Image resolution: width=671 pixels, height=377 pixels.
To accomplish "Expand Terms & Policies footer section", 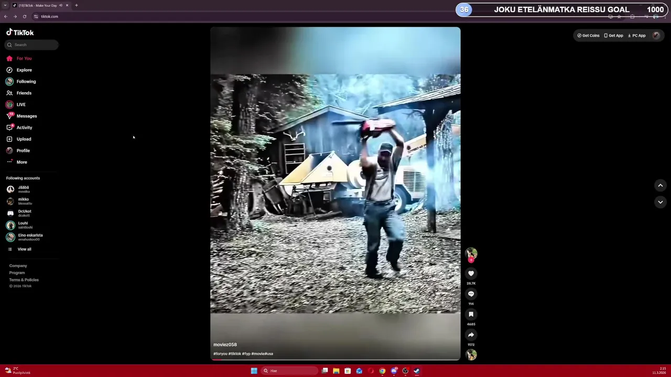I will [24, 280].
